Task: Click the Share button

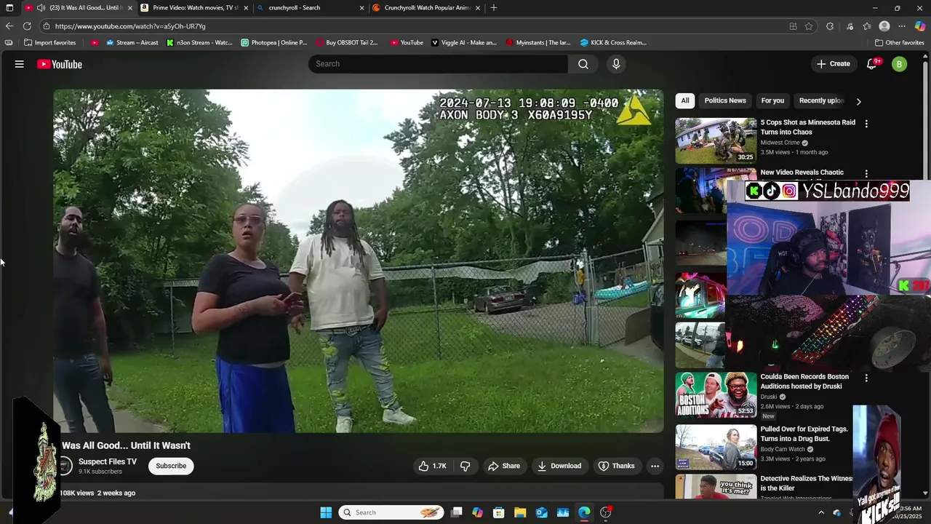Action: click(504, 466)
